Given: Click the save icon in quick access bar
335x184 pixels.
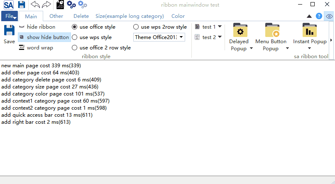Looking at the screenshot, I should click(x=22, y=5).
